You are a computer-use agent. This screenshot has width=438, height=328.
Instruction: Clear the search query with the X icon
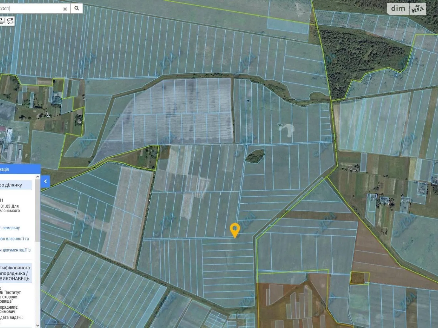(65, 8)
